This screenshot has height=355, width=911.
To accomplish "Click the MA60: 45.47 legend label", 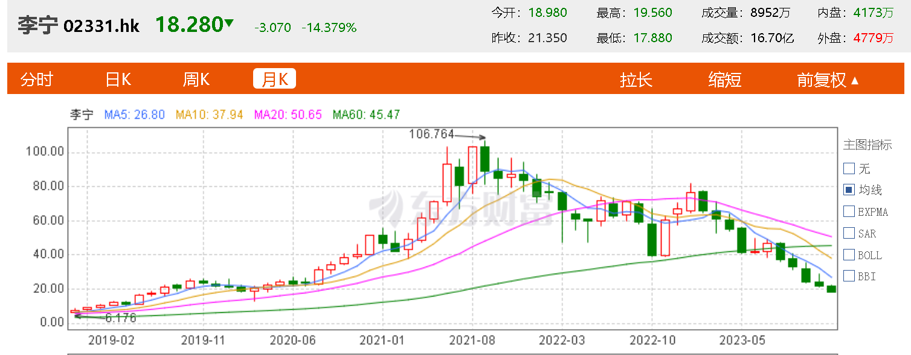I will point(367,115).
